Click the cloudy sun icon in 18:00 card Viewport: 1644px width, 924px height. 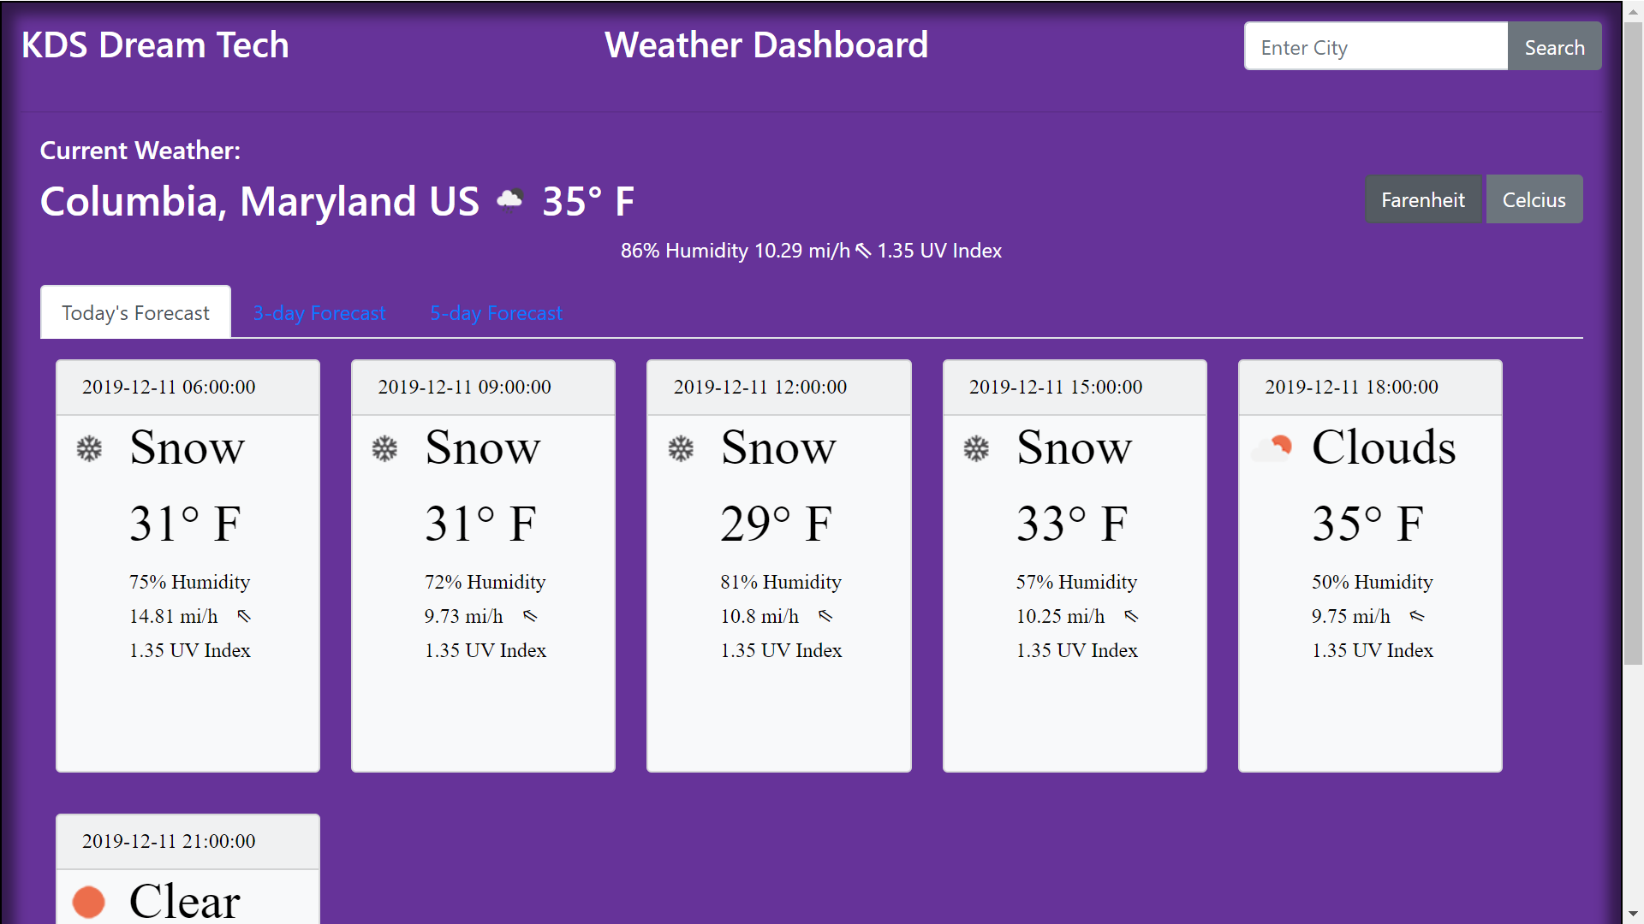coord(1272,448)
